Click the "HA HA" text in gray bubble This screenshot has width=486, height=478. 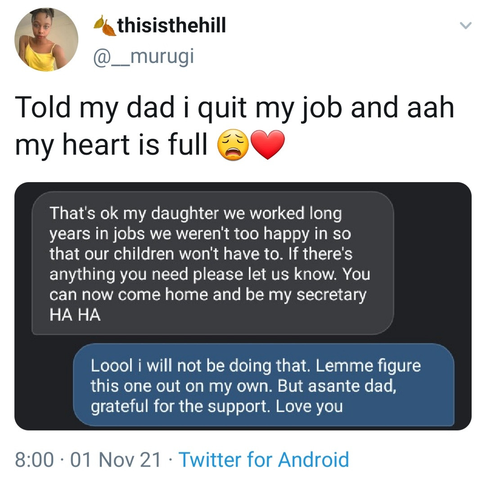[75, 315]
